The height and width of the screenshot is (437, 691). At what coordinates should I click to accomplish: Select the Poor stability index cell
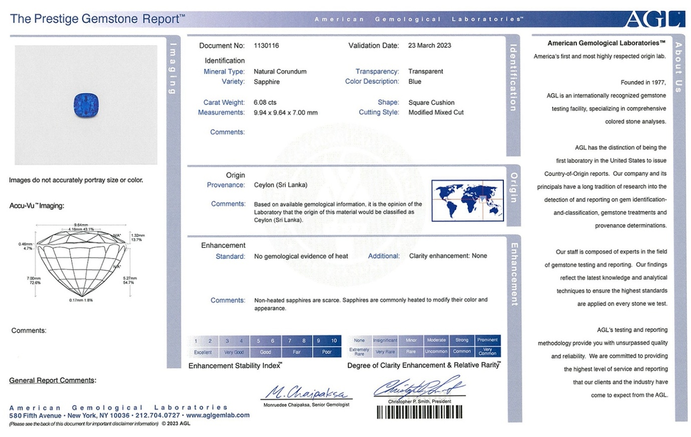coord(326,352)
